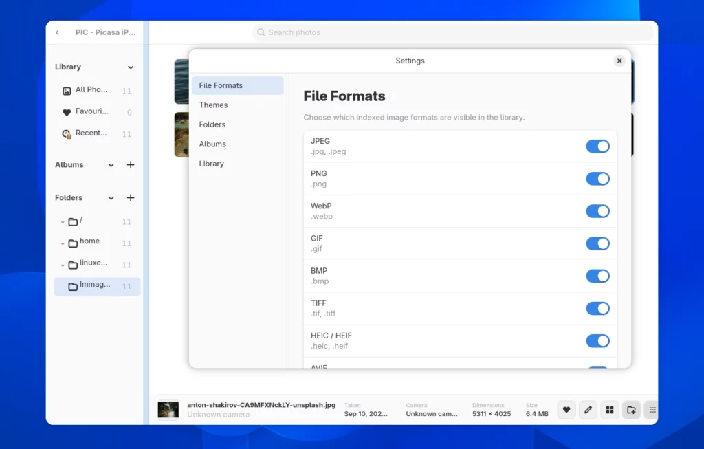Screen dimensions: 704x449
Task: Select the home folder entry
Action: pos(97,243)
